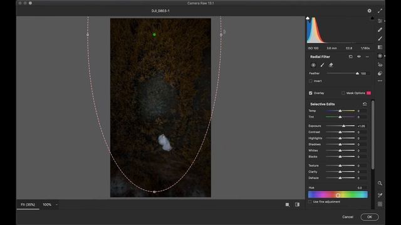
Task: Toggle before/after split view icon
Action: click(x=297, y=204)
